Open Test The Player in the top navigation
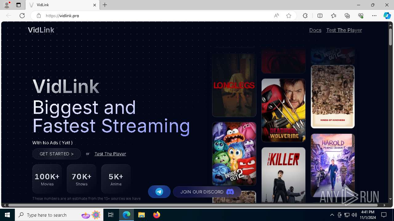The height and width of the screenshot is (221, 394). coord(344,30)
